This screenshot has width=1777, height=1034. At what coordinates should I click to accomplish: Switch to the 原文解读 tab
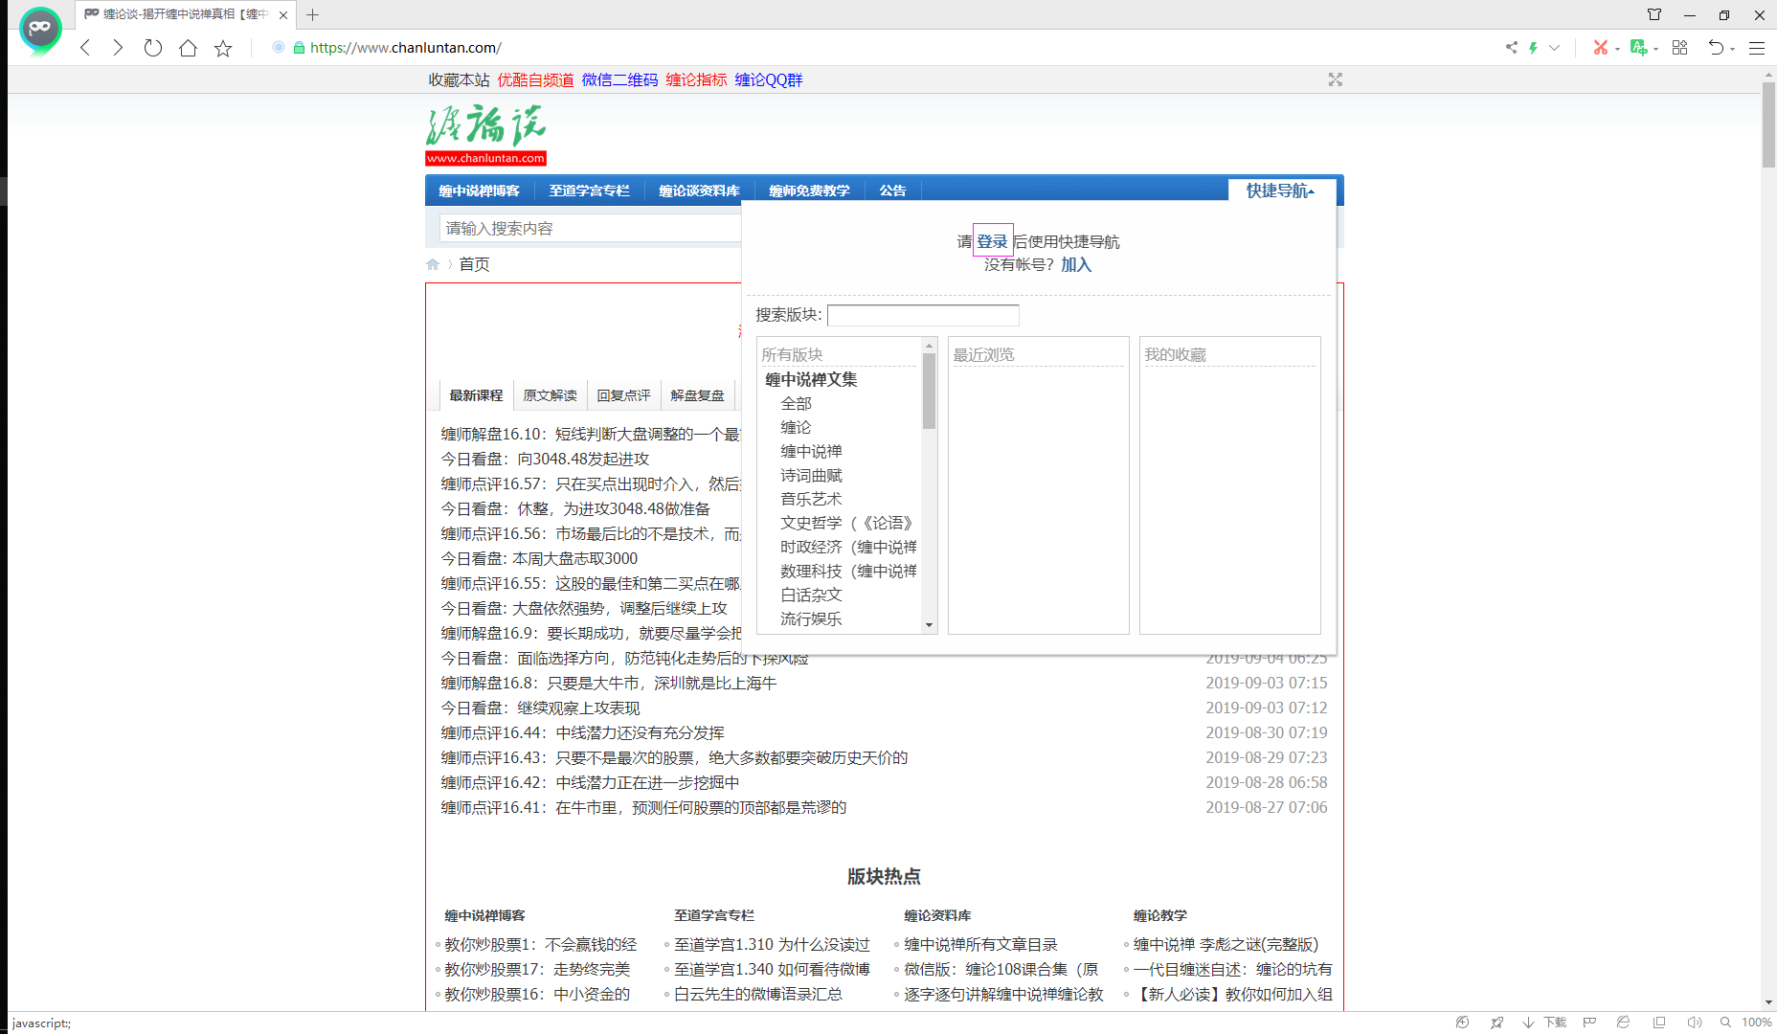coord(550,395)
